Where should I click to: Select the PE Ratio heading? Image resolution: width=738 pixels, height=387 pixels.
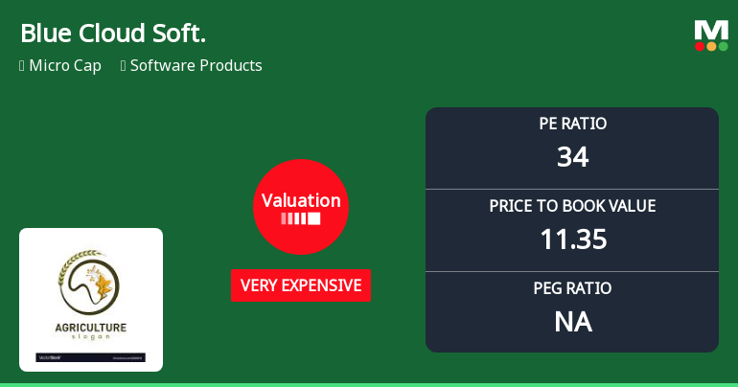pyautogui.click(x=572, y=124)
